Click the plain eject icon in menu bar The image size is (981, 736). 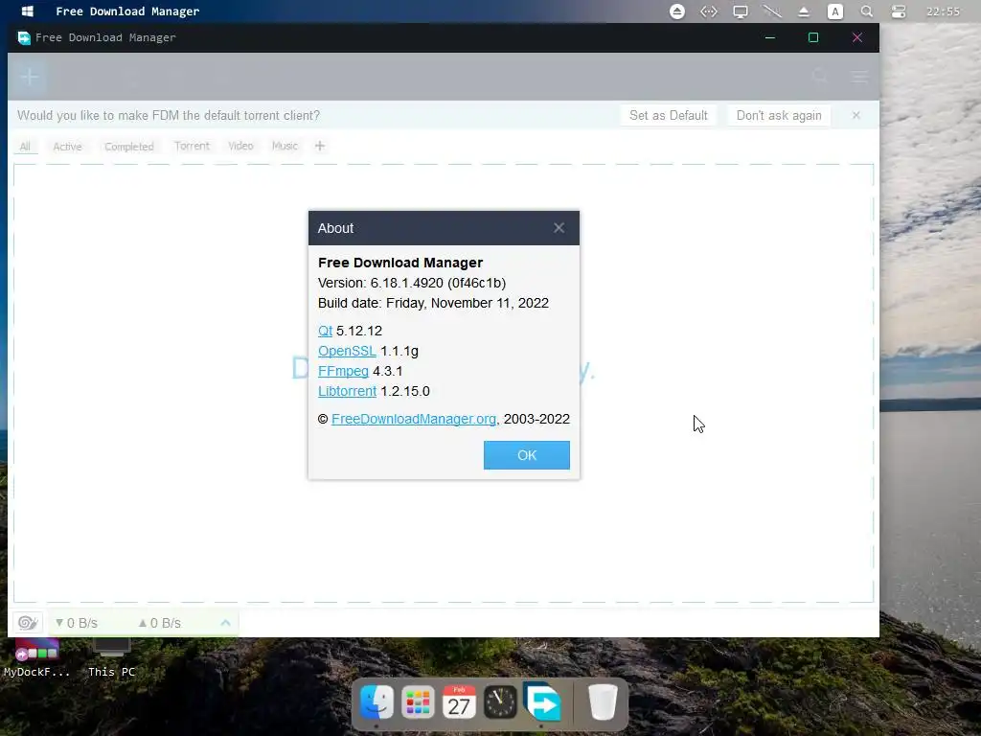804,11
